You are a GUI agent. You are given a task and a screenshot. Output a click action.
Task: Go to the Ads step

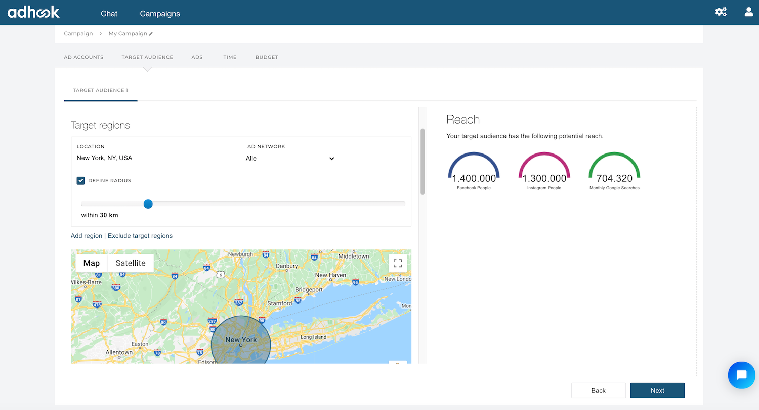pos(197,57)
